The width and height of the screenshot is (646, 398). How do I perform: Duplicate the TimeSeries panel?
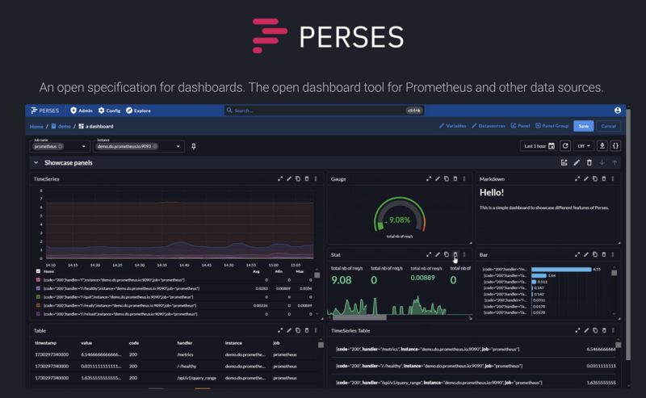coord(298,178)
